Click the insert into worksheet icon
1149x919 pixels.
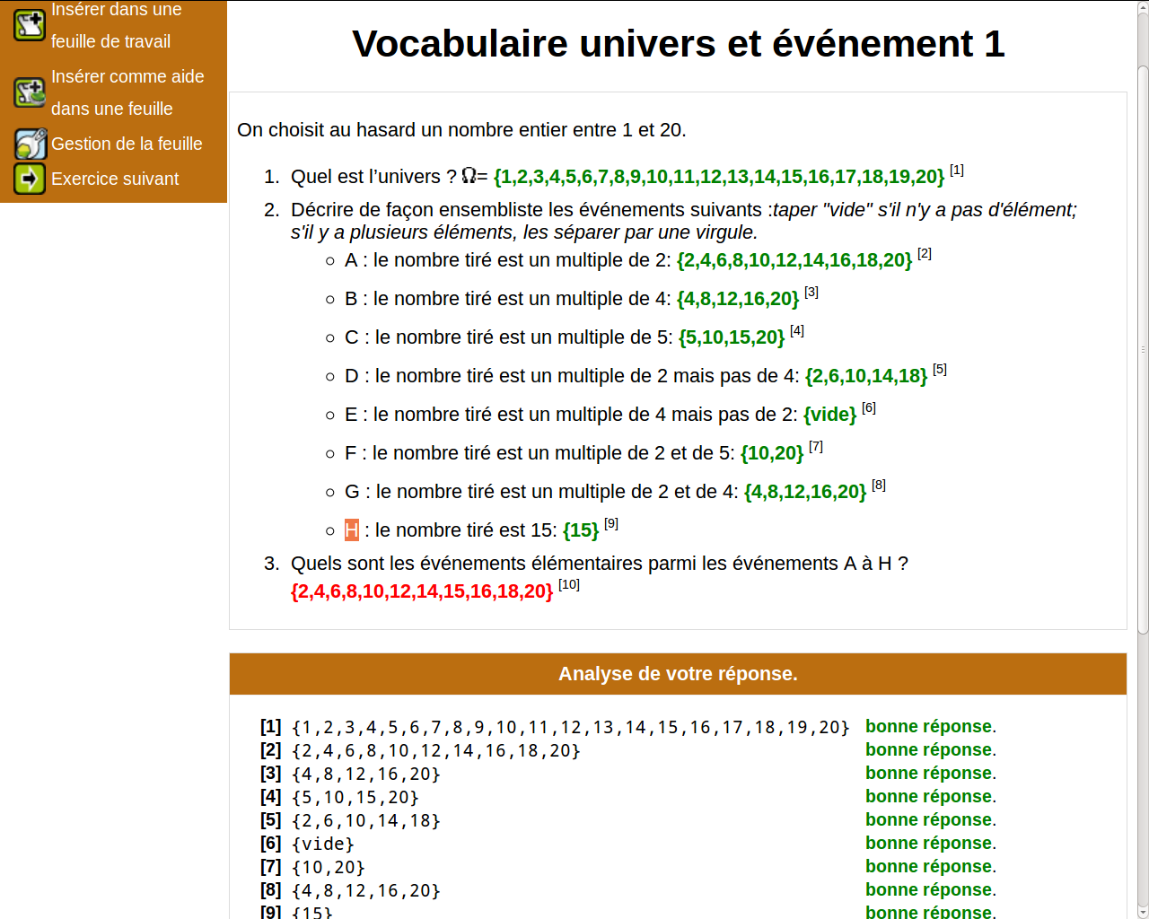coord(30,25)
